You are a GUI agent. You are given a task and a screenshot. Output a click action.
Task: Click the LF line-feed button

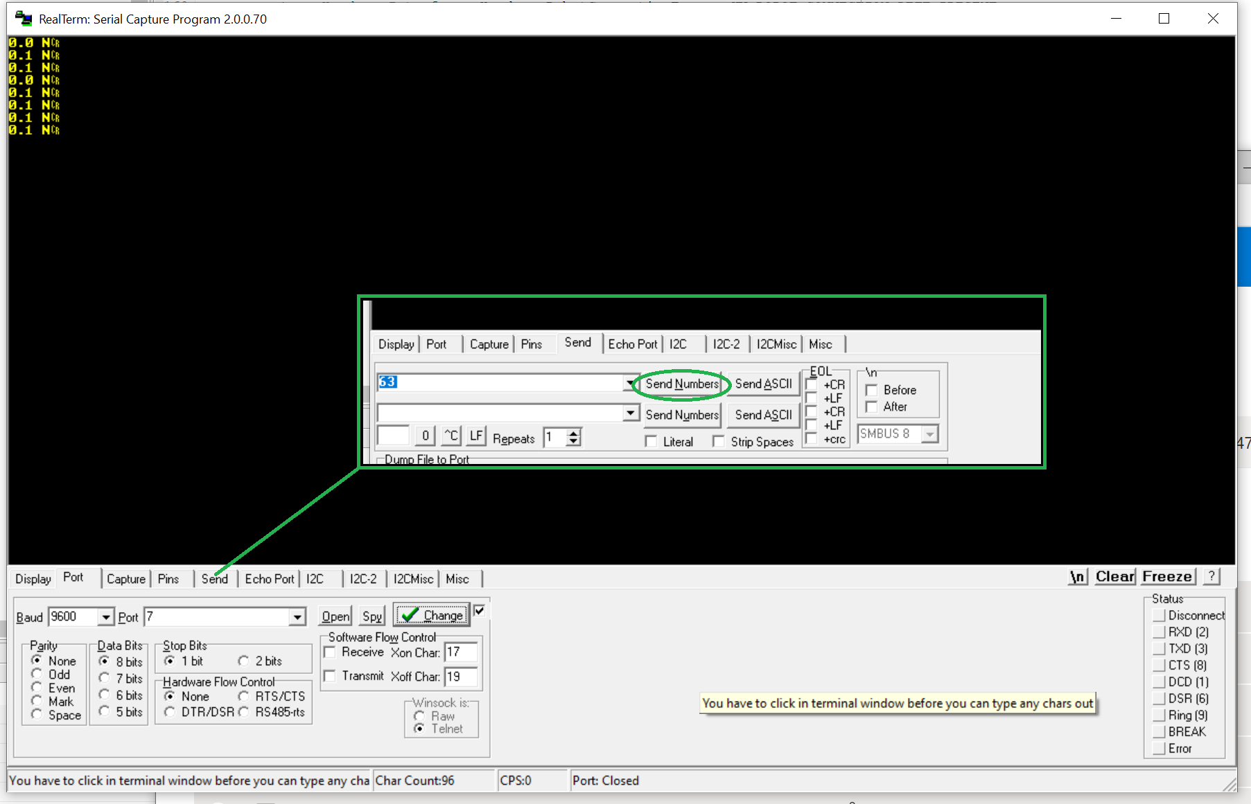[x=476, y=436]
